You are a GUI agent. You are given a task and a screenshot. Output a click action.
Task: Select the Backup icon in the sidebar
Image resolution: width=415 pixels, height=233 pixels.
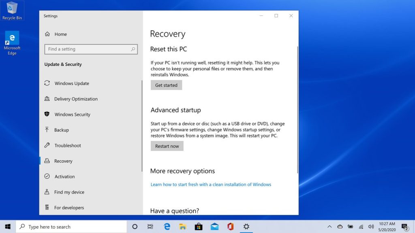click(47, 130)
